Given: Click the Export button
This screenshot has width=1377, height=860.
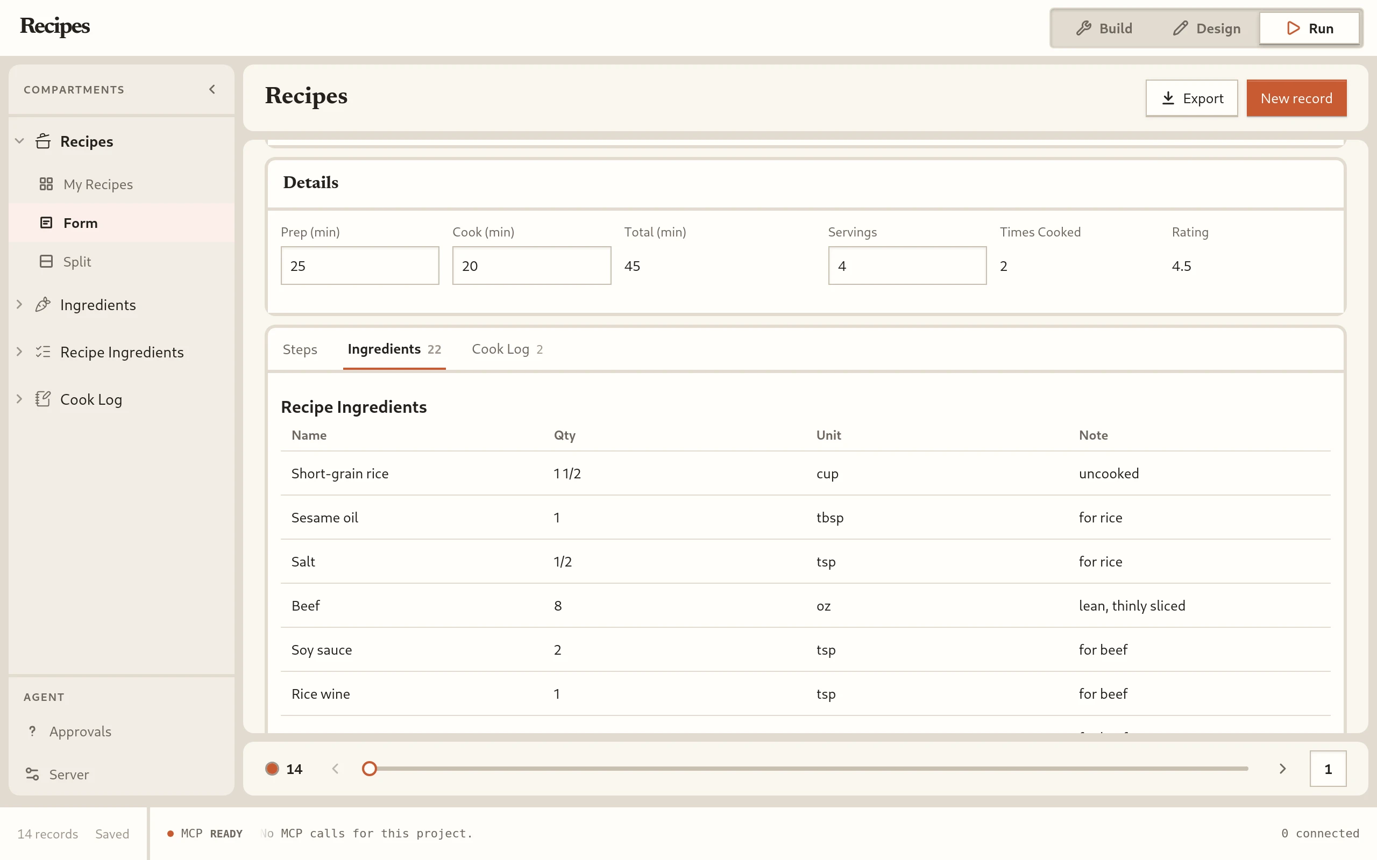Looking at the screenshot, I should [1191, 98].
